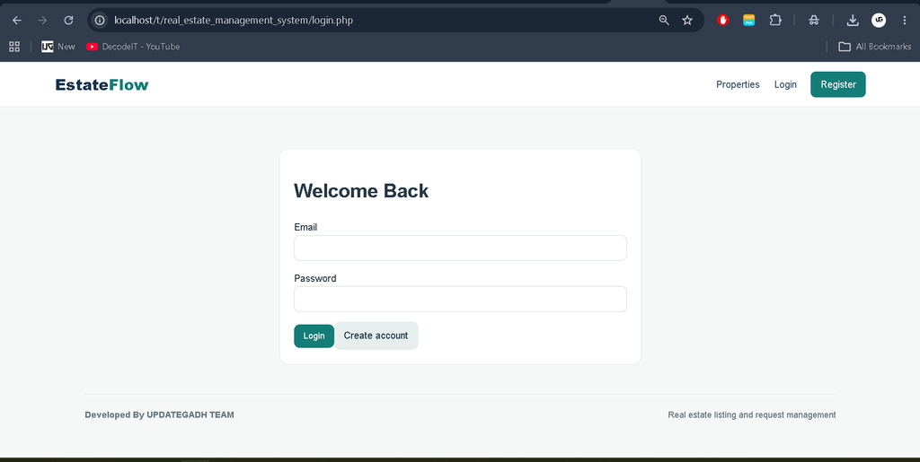Click the incognito spy icon
This screenshot has height=462, width=920.
click(x=814, y=21)
